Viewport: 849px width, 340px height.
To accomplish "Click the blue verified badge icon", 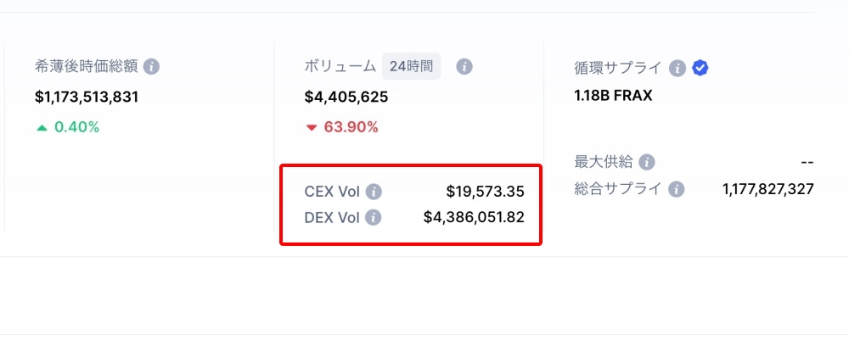I will (x=700, y=68).
